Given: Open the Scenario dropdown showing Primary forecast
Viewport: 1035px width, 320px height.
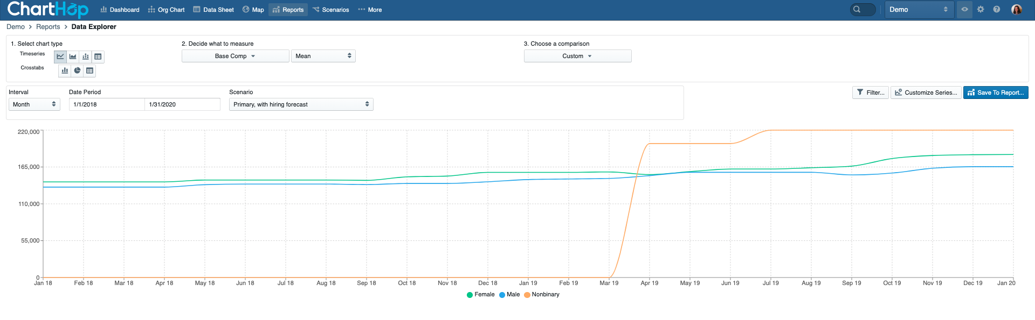Looking at the screenshot, I should [301, 104].
